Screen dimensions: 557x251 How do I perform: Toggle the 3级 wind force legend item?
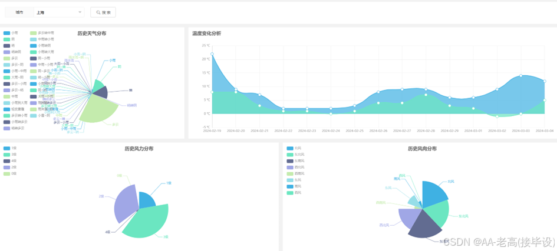pos(10,155)
